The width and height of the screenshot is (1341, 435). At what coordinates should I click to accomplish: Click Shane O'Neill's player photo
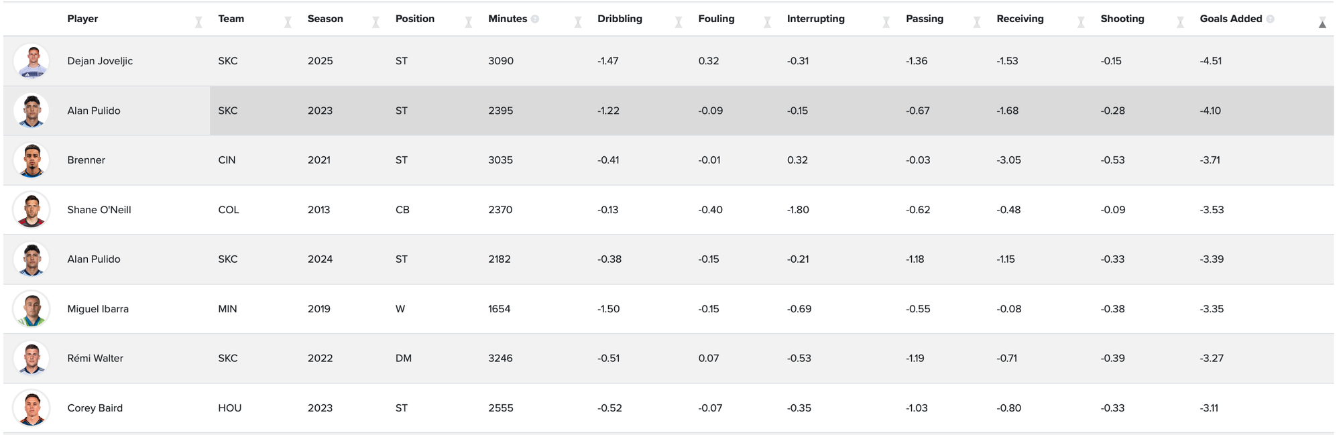point(32,210)
